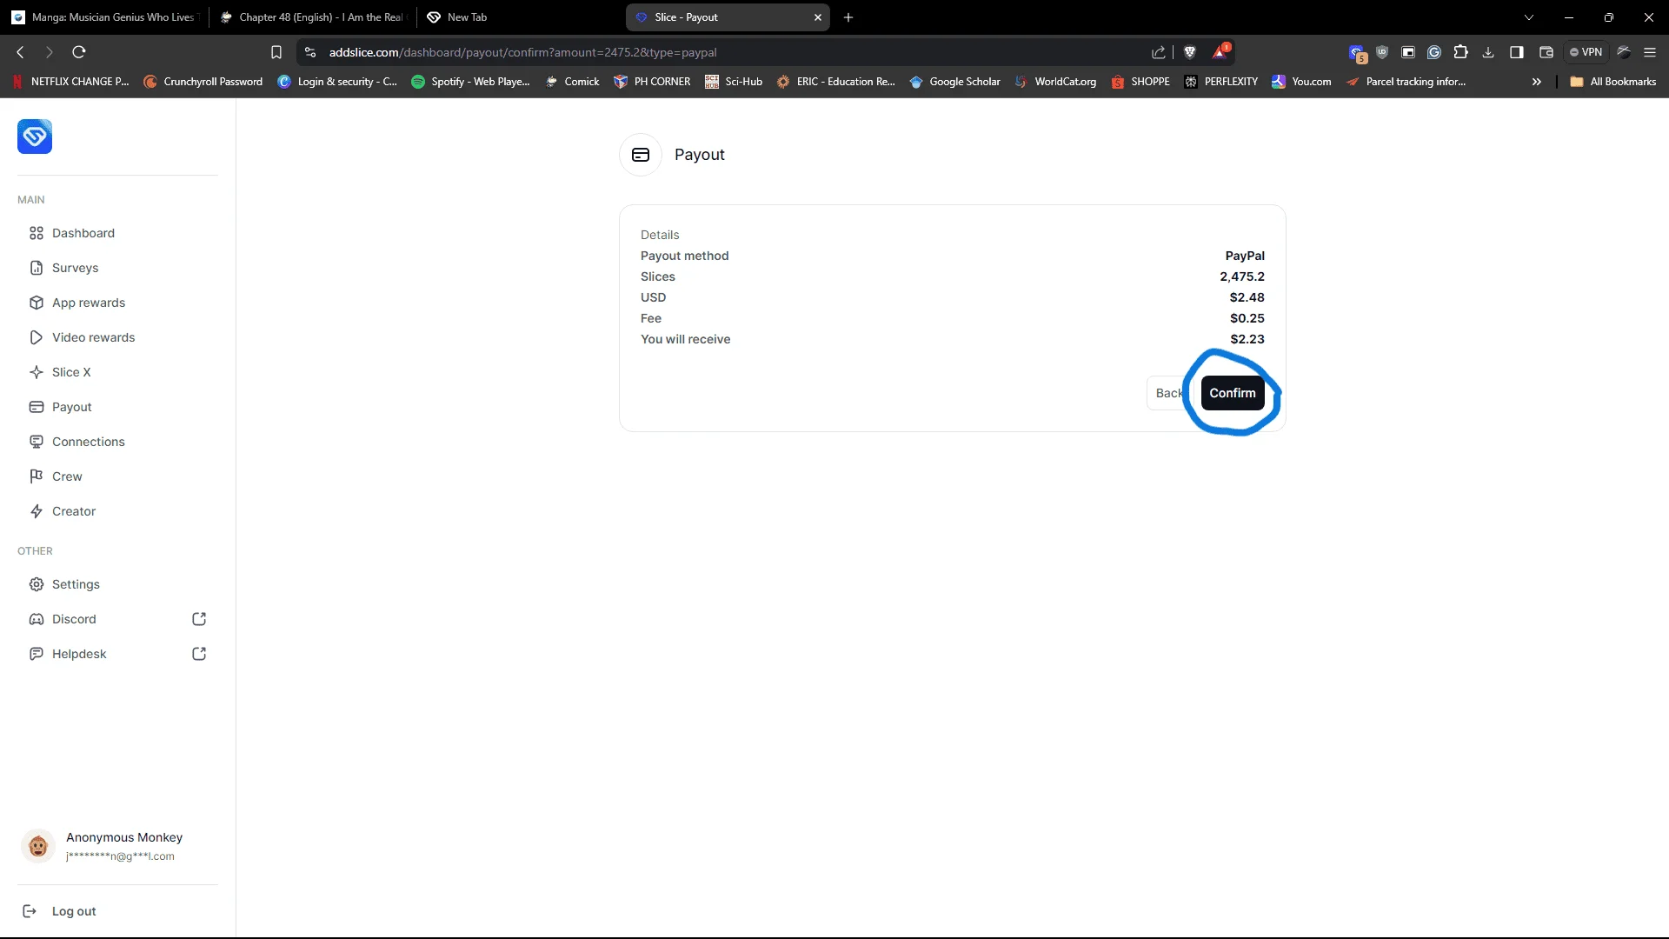The height and width of the screenshot is (939, 1669).
Task: Click the 2,475.2 Slices value
Action: 1241,276
